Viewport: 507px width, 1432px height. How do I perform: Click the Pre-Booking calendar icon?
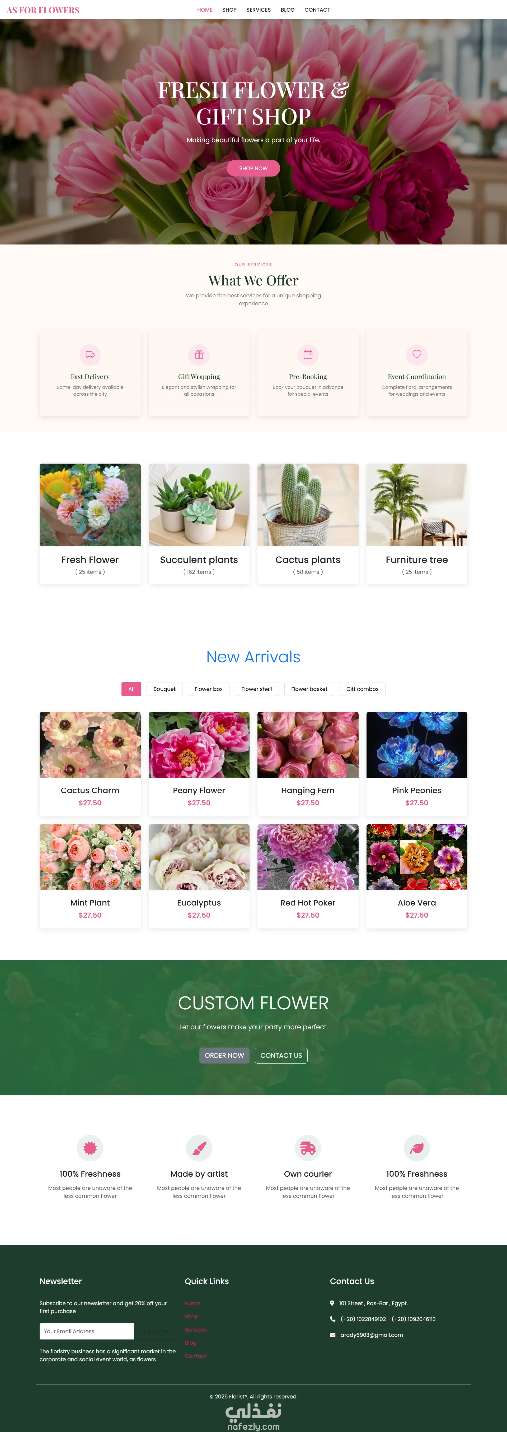click(308, 355)
